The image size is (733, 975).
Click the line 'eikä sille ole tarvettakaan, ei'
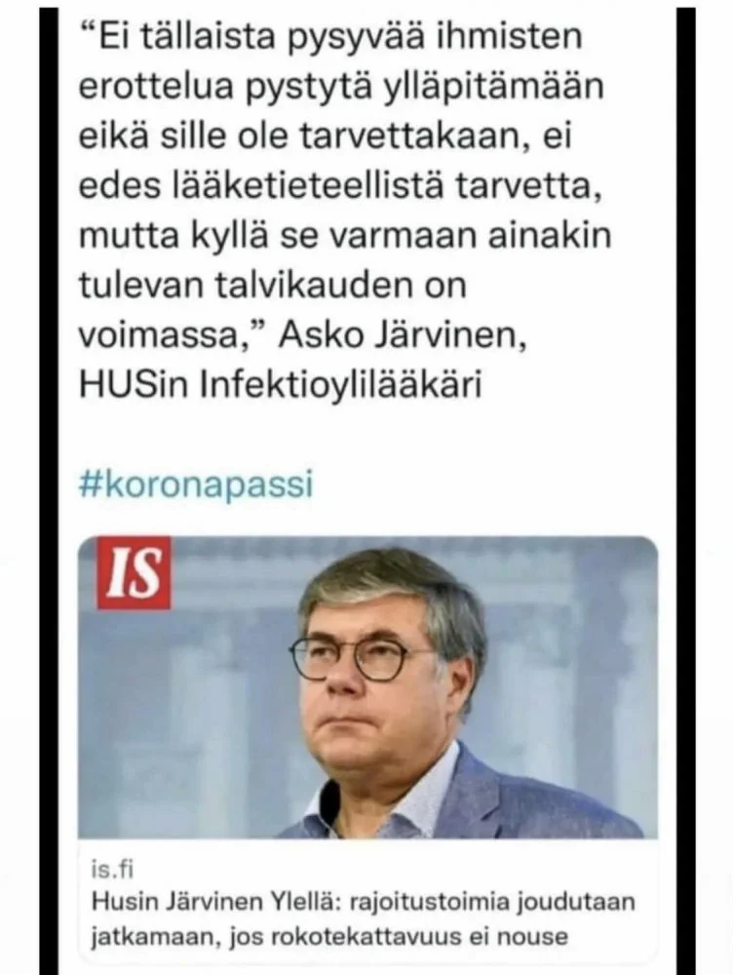point(325,136)
